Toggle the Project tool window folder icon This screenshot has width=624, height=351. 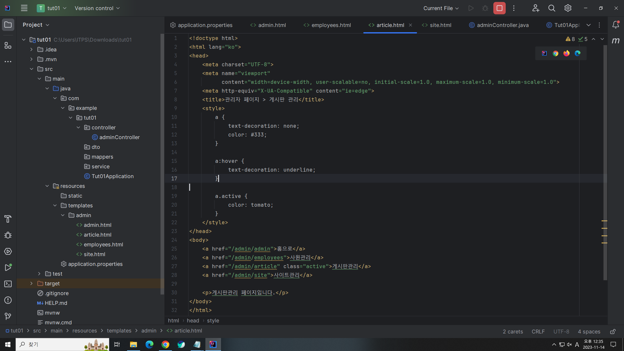pyautogui.click(x=8, y=25)
